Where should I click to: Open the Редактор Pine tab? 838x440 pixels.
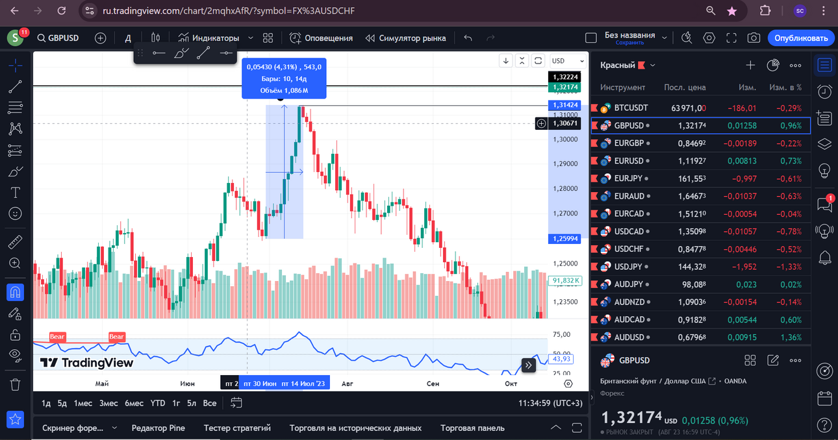[159, 428]
